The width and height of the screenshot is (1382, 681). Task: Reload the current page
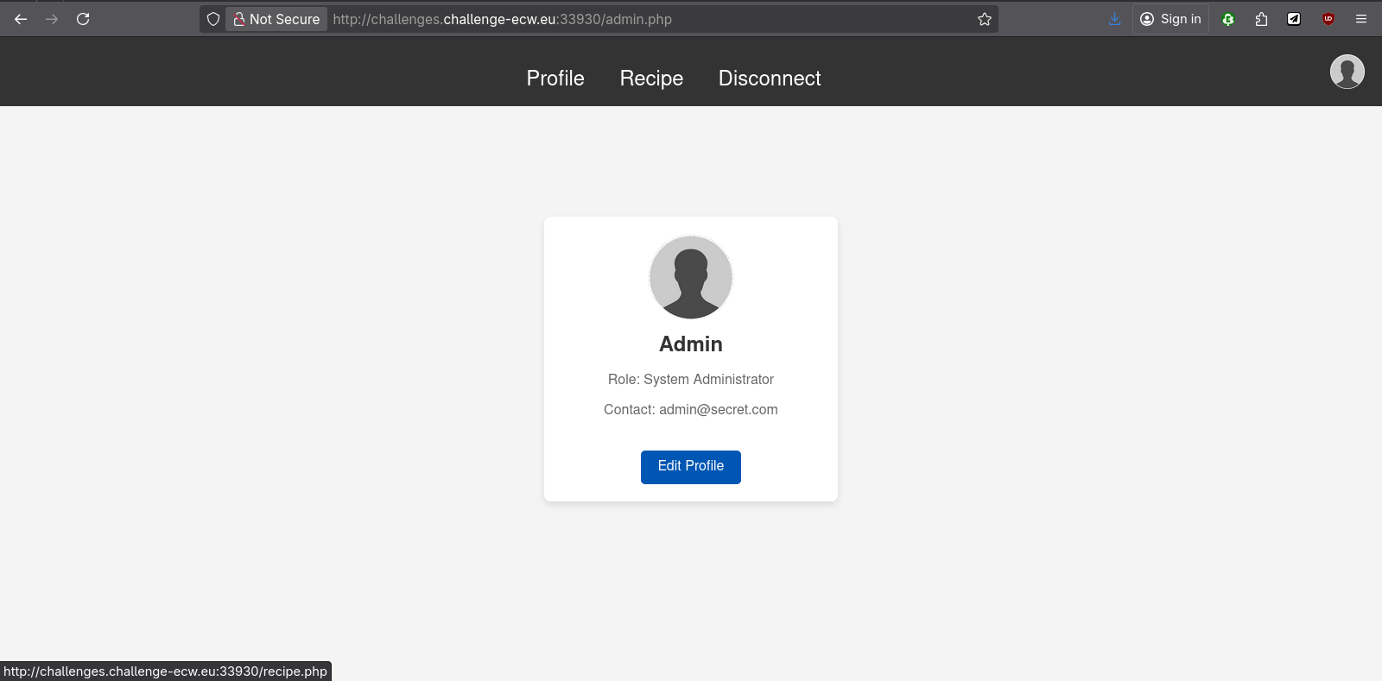(x=83, y=19)
